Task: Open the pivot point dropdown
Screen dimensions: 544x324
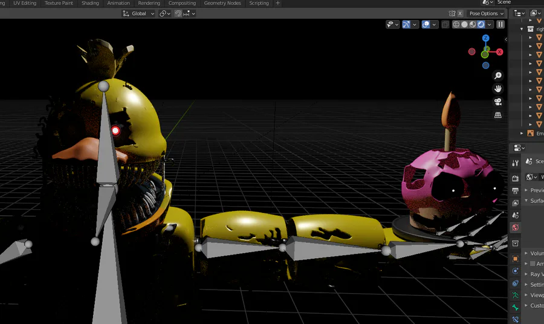Action: 164,13
